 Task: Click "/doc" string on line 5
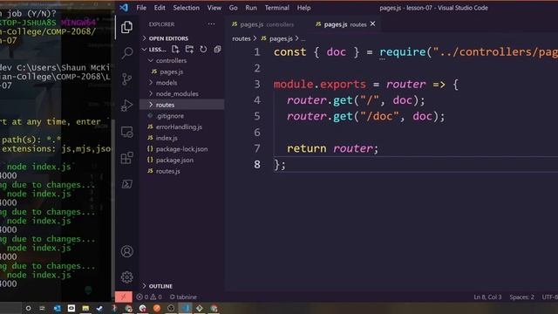click(379, 116)
